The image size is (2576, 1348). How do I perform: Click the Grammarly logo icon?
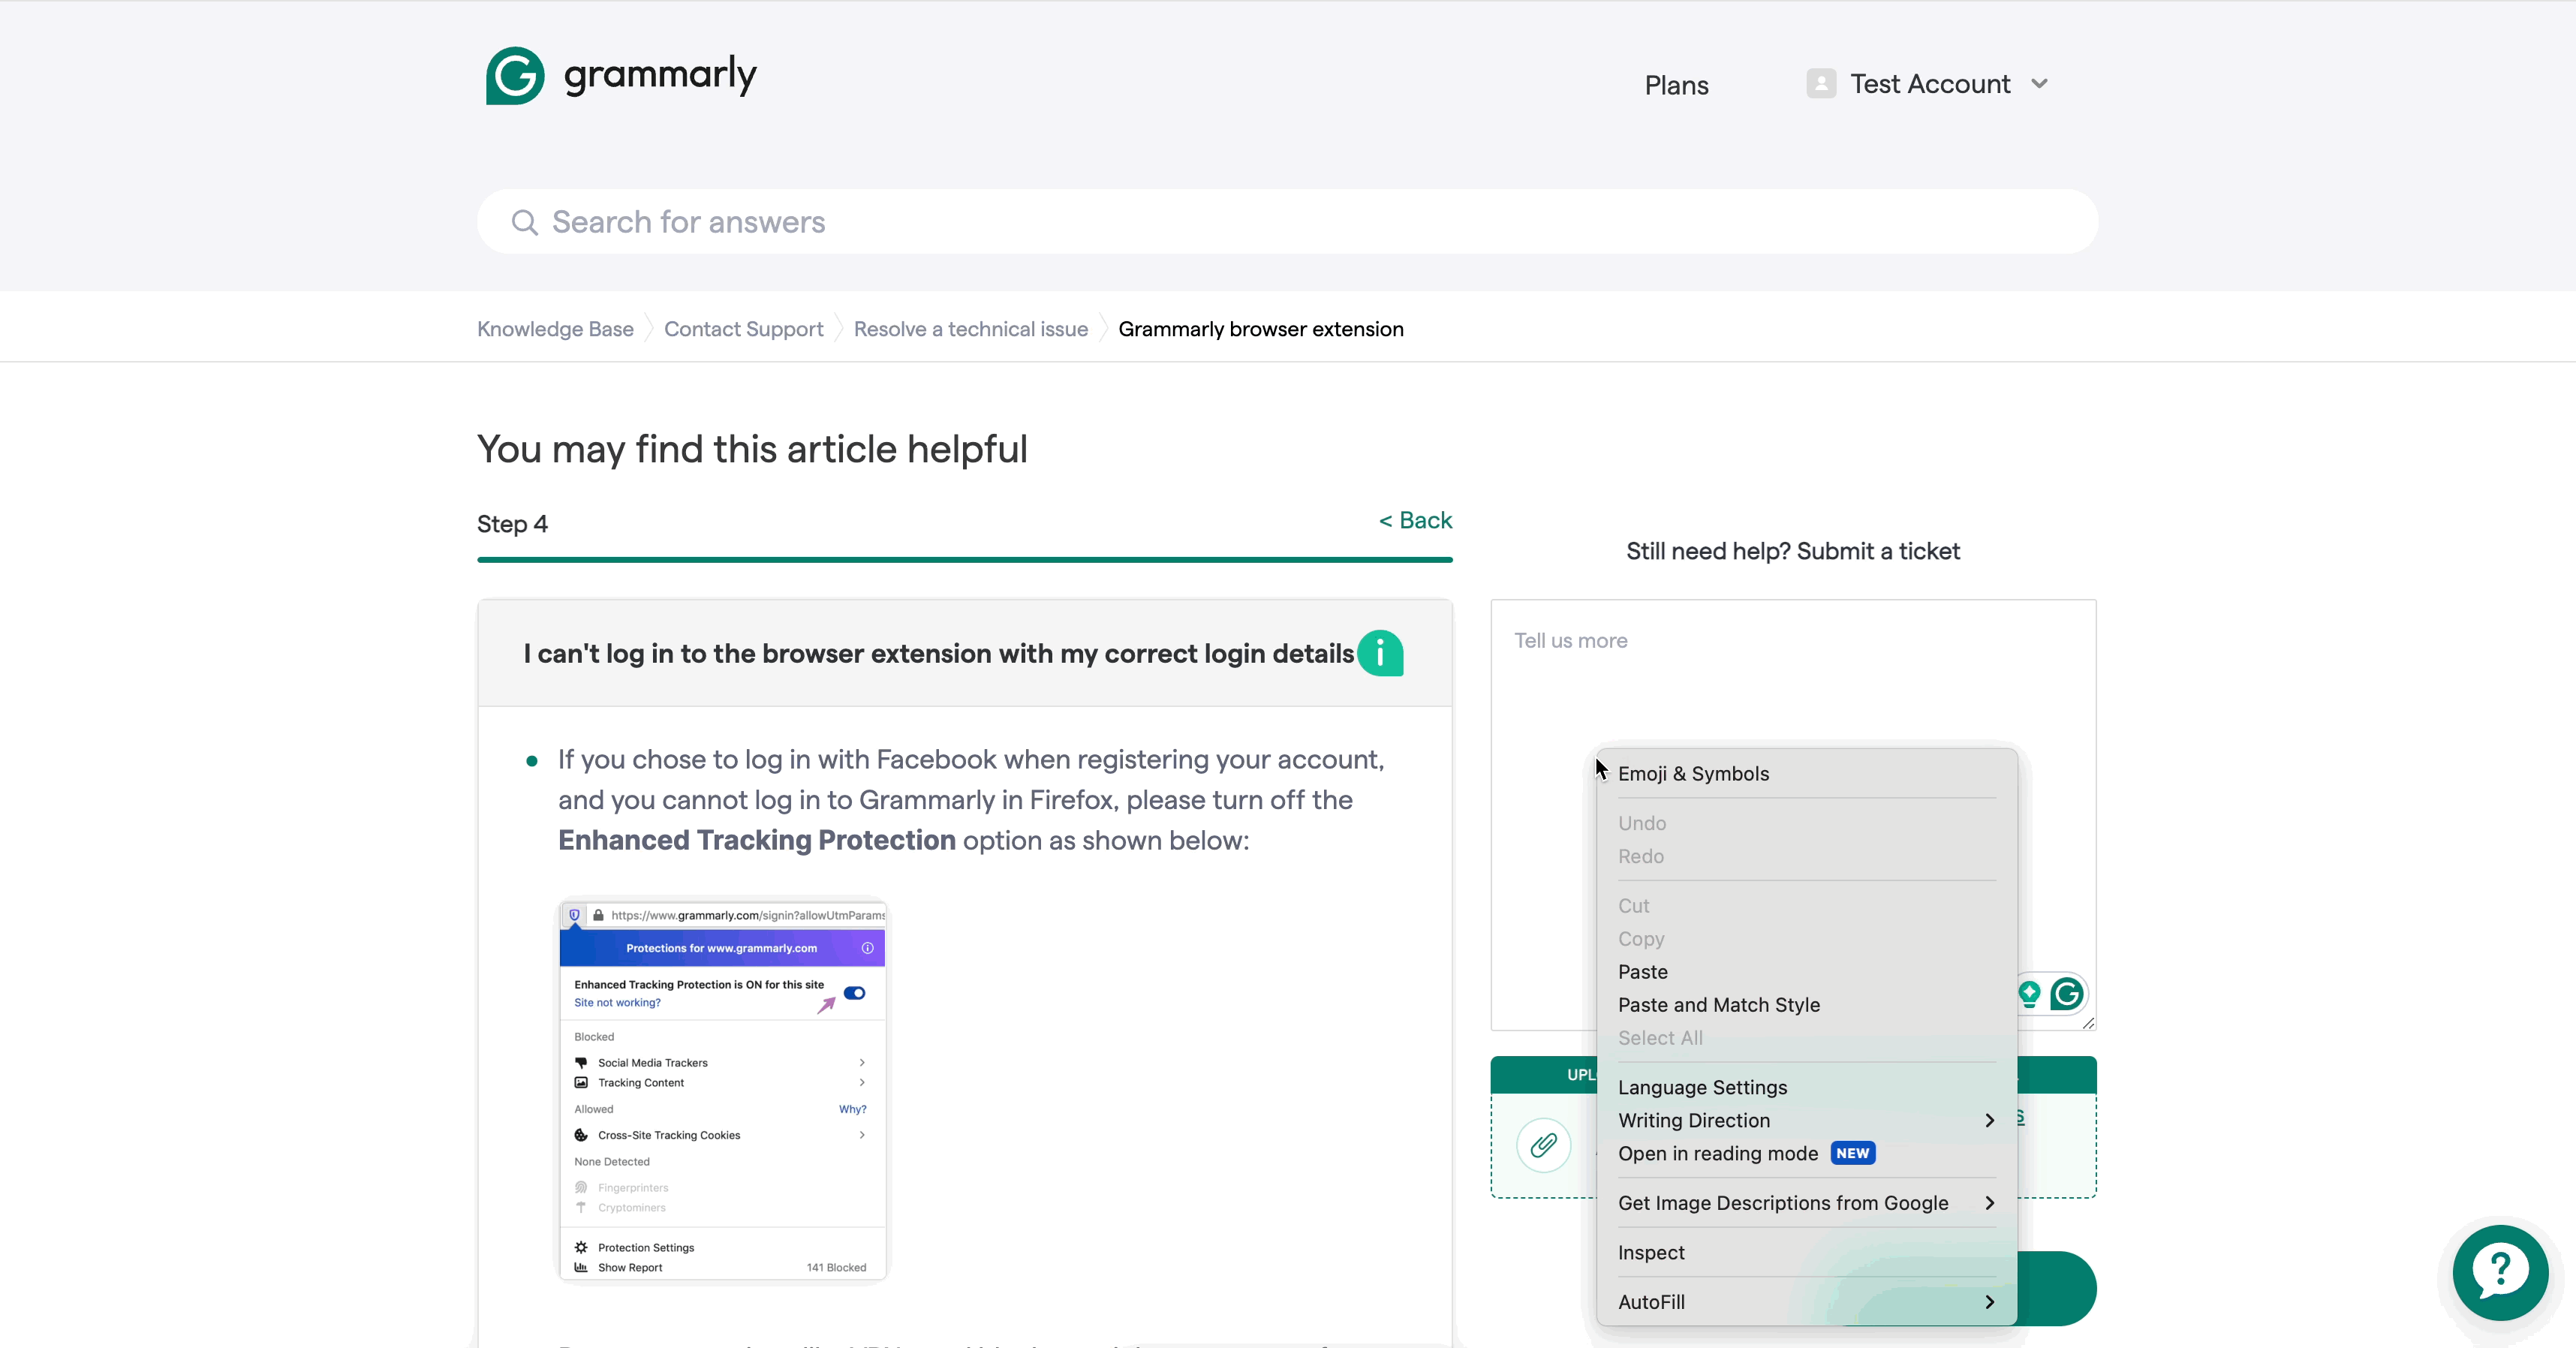[x=515, y=76]
